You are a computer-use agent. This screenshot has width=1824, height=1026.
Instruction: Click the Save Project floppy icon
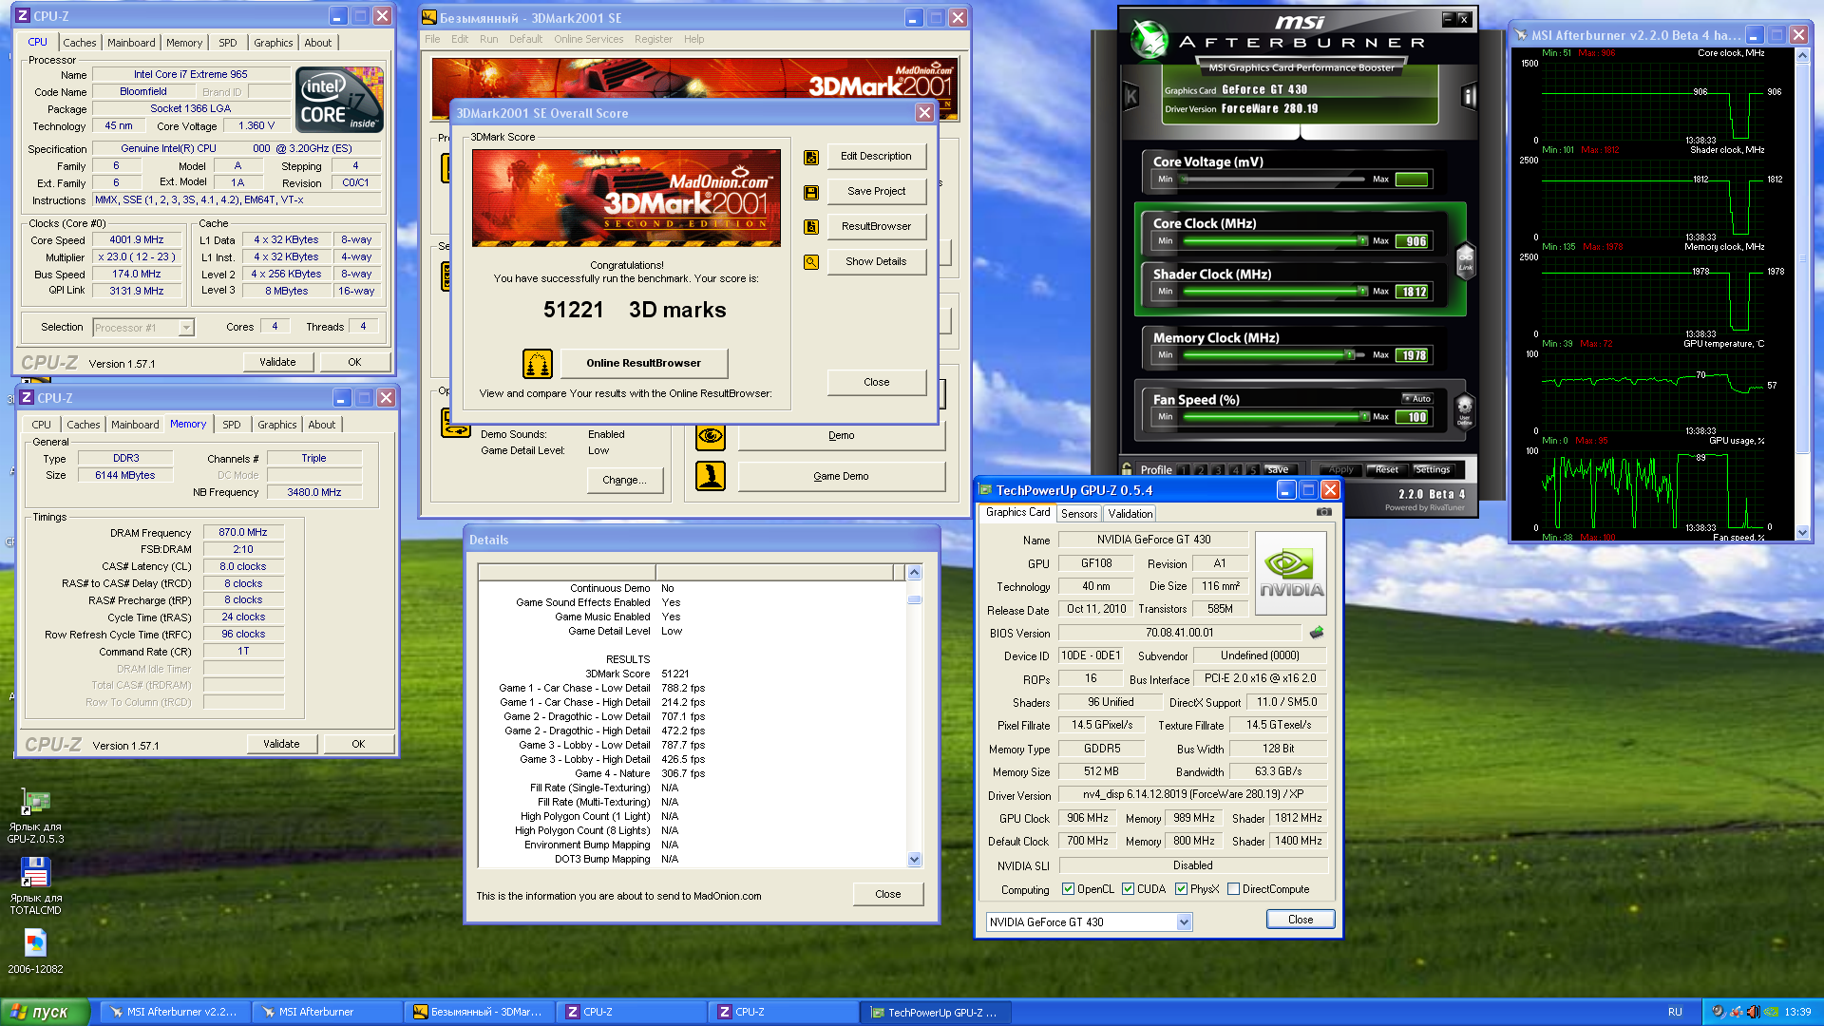pos(811,193)
